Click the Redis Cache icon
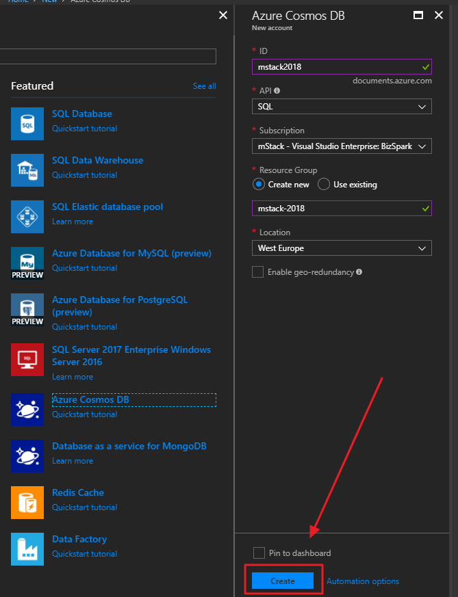This screenshot has width=458, height=597. click(x=27, y=502)
